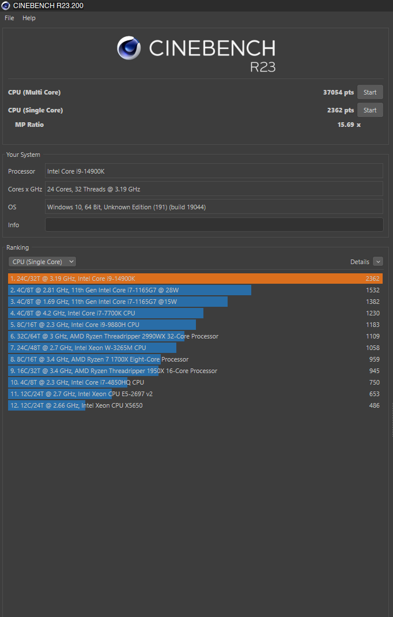Select ranking row Intel Xeon X5650
This screenshot has width=393, height=617.
click(195, 405)
